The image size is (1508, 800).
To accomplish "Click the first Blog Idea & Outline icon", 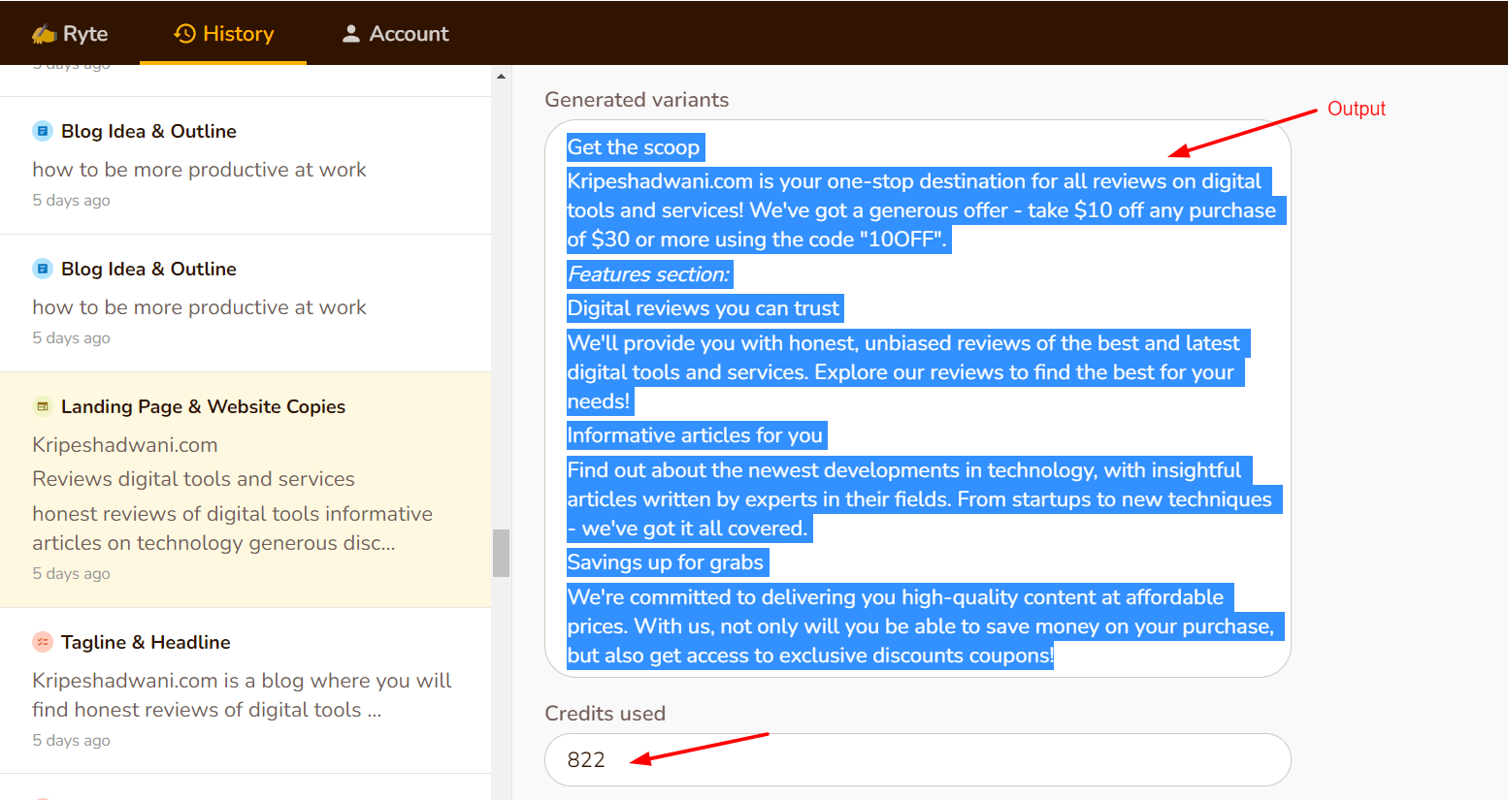I will 43,131.
